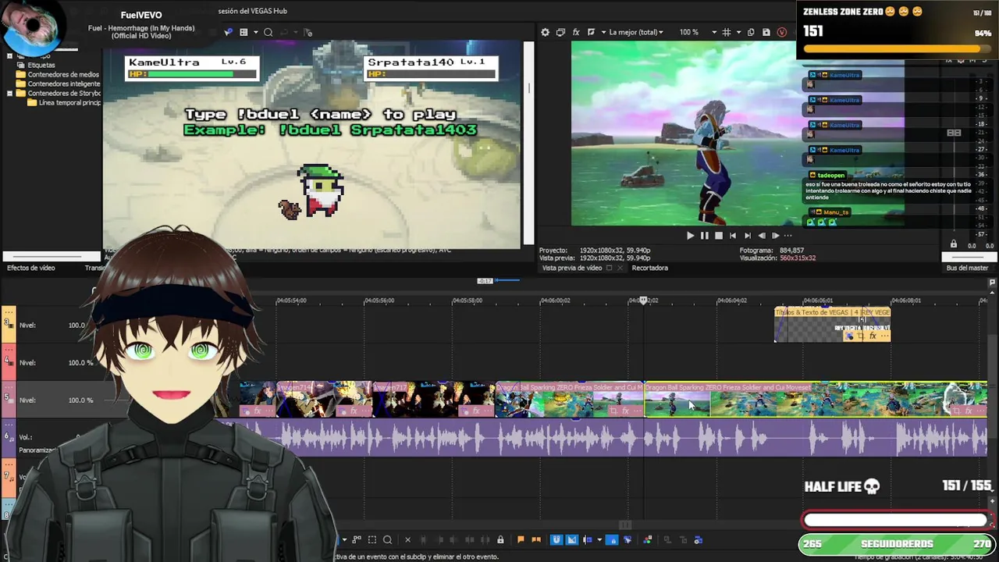The height and width of the screenshot is (562, 999).
Task: Switch to Vista previa de vídeo tab
Action: (571, 268)
